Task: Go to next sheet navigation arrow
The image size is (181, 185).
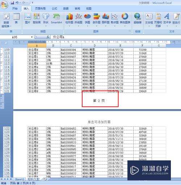Action: 8,179
